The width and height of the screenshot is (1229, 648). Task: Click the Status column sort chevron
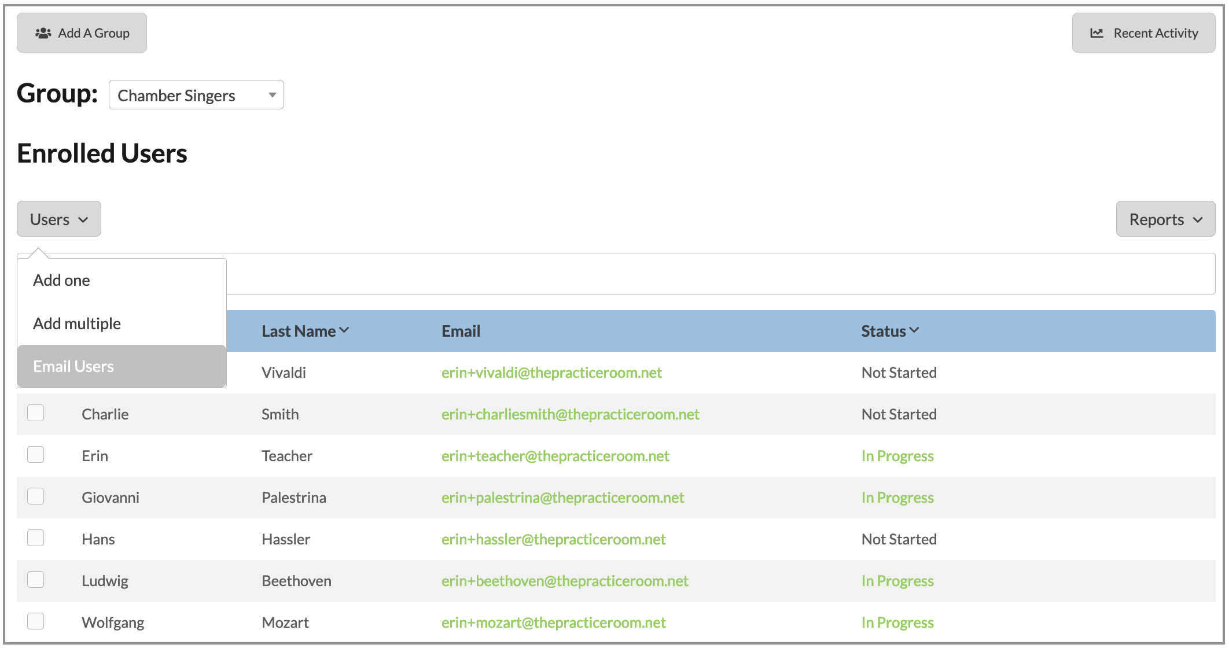(x=914, y=330)
